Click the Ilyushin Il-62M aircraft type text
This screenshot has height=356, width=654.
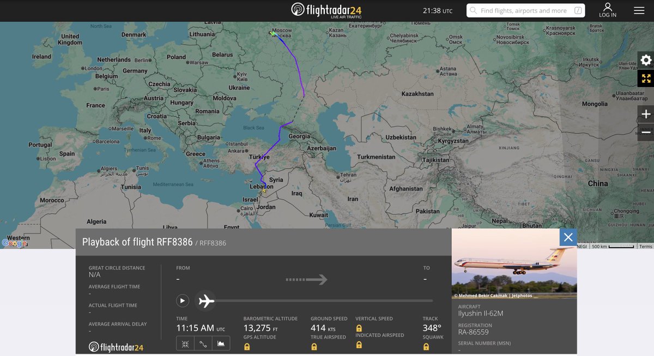[481, 314]
